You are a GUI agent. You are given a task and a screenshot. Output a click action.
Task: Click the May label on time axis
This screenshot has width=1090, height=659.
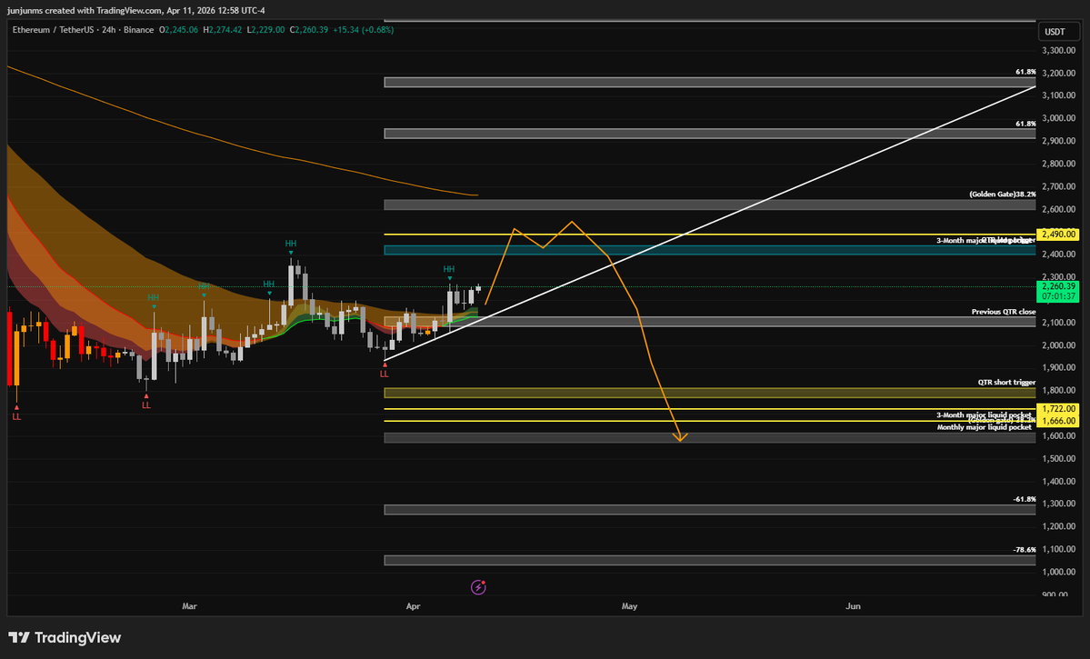click(630, 605)
